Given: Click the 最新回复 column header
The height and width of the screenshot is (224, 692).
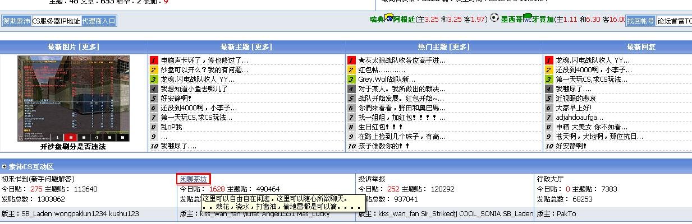Looking at the screenshot, I should click(x=641, y=46).
